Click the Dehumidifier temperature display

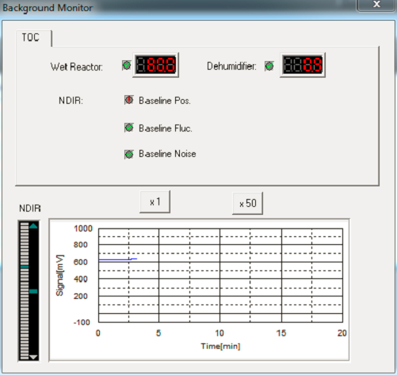[303, 65]
